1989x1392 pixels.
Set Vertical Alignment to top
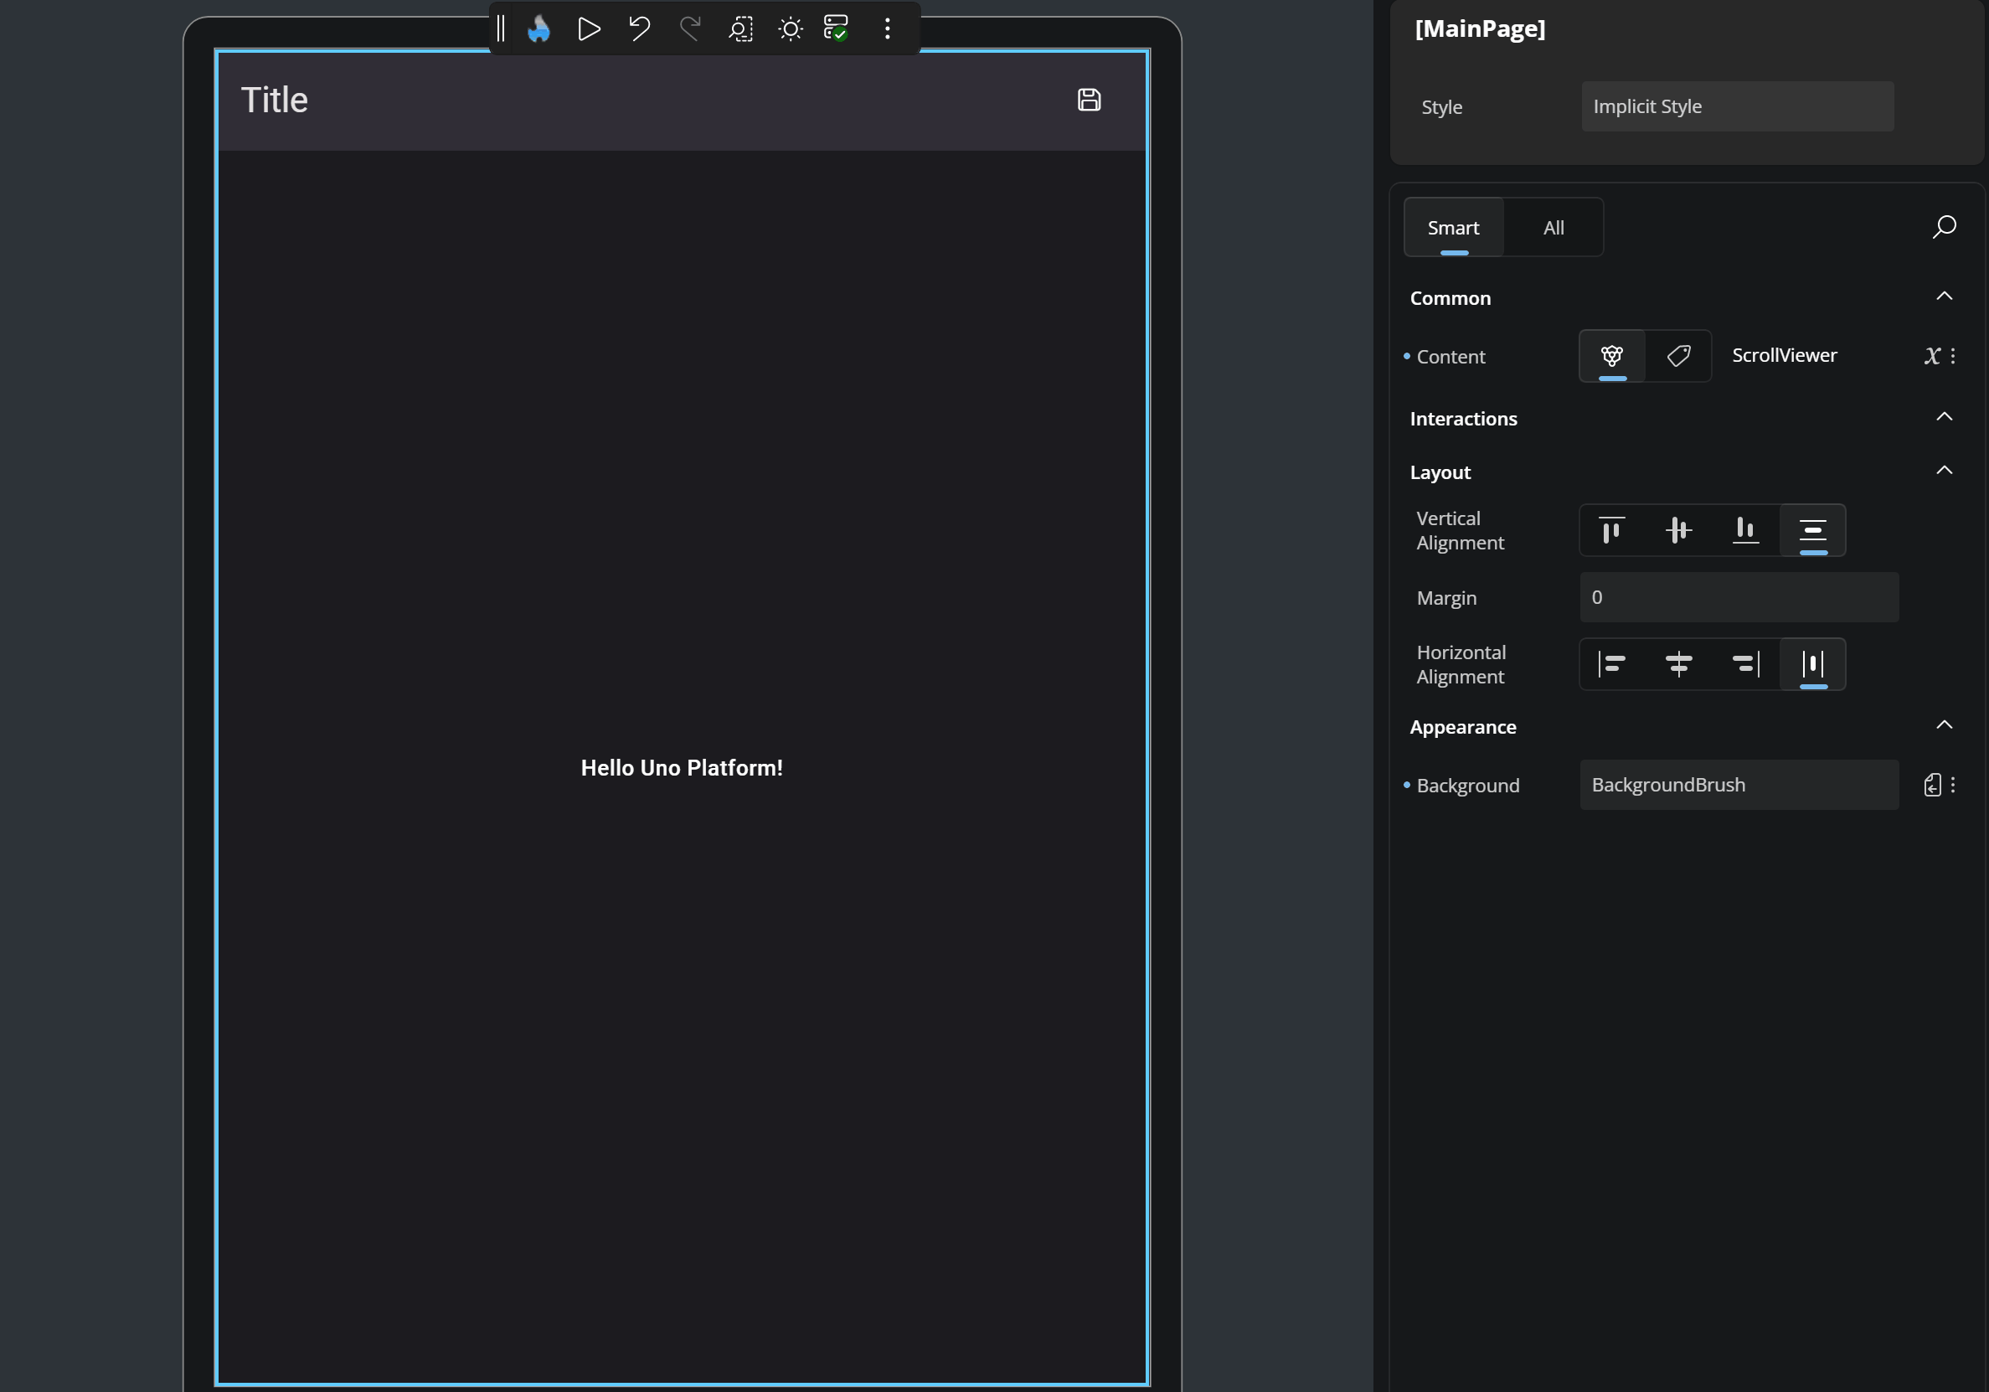click(x=1612, y=530)
